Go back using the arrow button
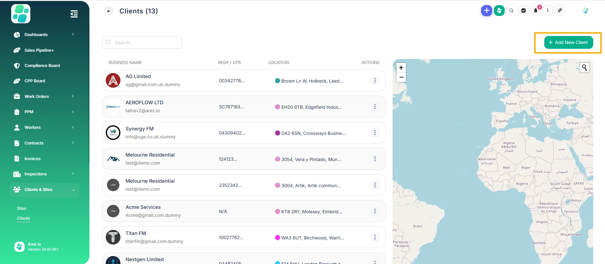The width and height of the screenshot is (605, 264). pos(109,11)
